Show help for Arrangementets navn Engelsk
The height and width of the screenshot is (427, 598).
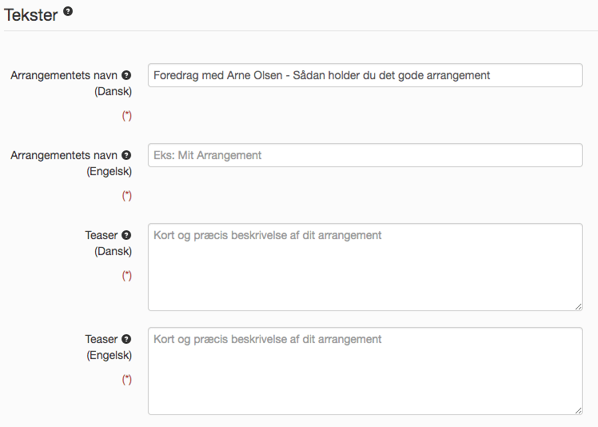126,155
